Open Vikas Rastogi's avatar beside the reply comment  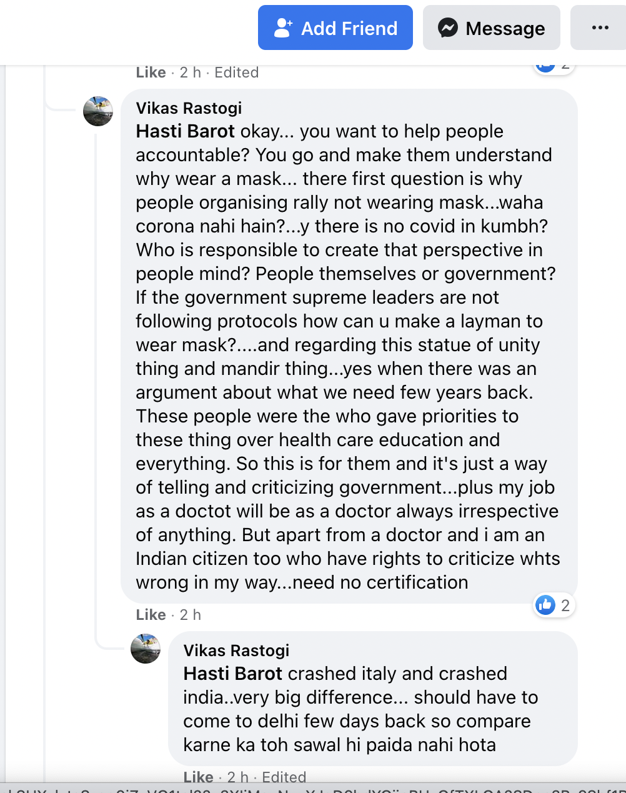pos(146,649)
